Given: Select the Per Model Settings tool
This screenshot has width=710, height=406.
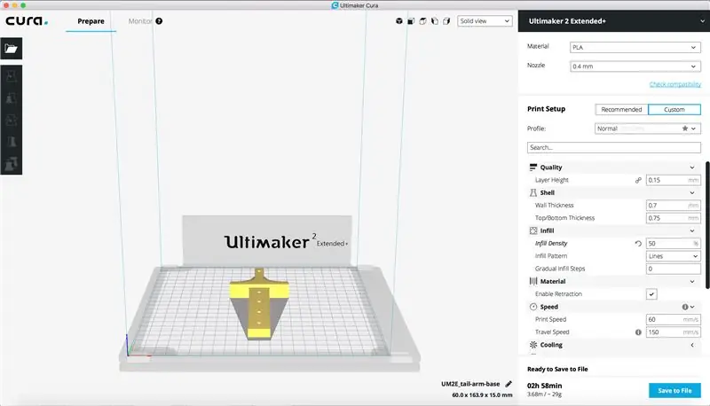Looking at the screenshot, I should (12, 164).
